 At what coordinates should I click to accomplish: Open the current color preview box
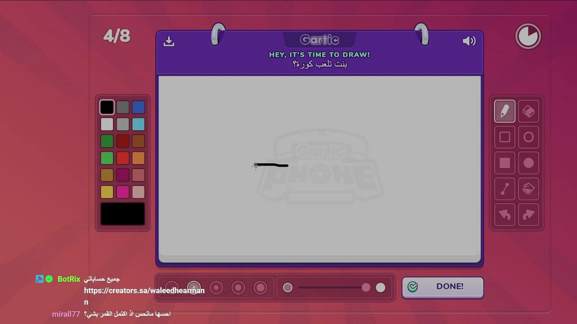click(x=123, y=214)
